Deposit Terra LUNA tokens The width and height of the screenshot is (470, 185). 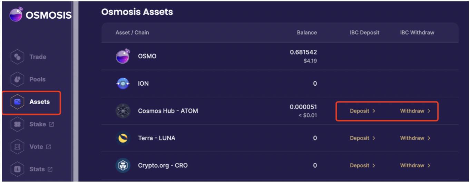[362, 138]
